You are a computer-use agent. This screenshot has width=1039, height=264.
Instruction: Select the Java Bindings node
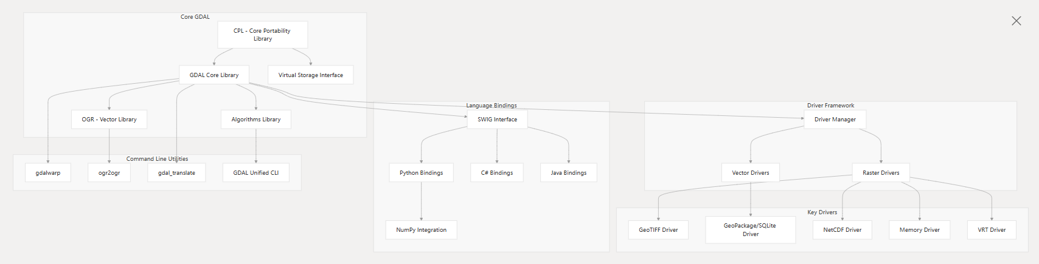pos(569,173)
